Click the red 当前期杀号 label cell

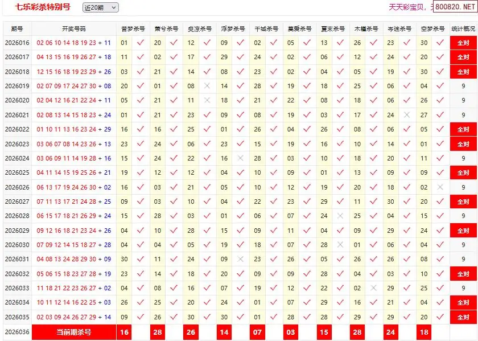[74, 332]
